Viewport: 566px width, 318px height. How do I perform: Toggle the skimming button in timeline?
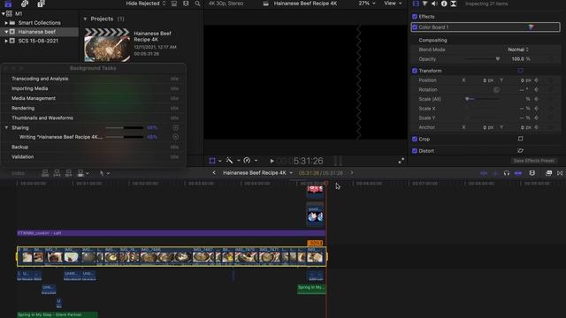pyautogui.click(x=484, y=173)
